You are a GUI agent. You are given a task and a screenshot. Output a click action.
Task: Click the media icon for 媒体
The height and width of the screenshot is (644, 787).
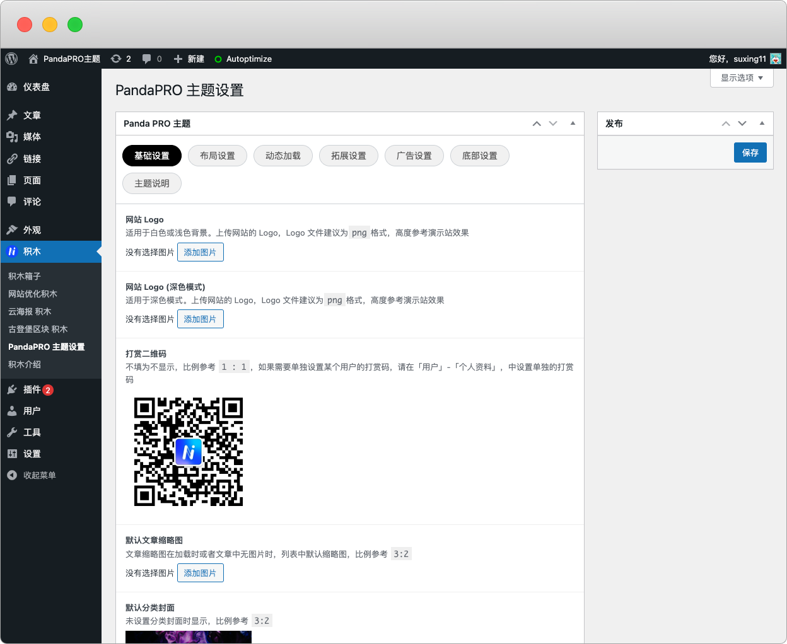point(12,137)
